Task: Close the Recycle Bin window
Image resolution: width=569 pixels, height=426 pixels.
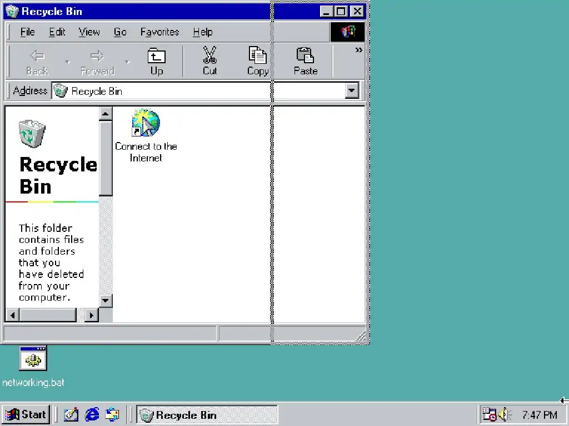Action: coord(357,12)
